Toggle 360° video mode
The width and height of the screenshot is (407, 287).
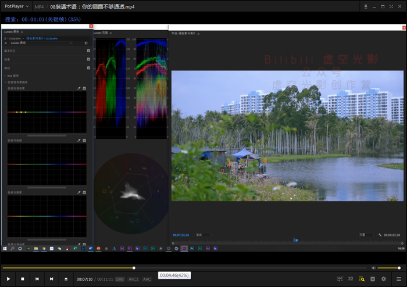coord(339,279)
